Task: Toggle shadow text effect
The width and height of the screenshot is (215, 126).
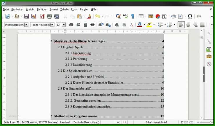Action: tap(117, 25)
